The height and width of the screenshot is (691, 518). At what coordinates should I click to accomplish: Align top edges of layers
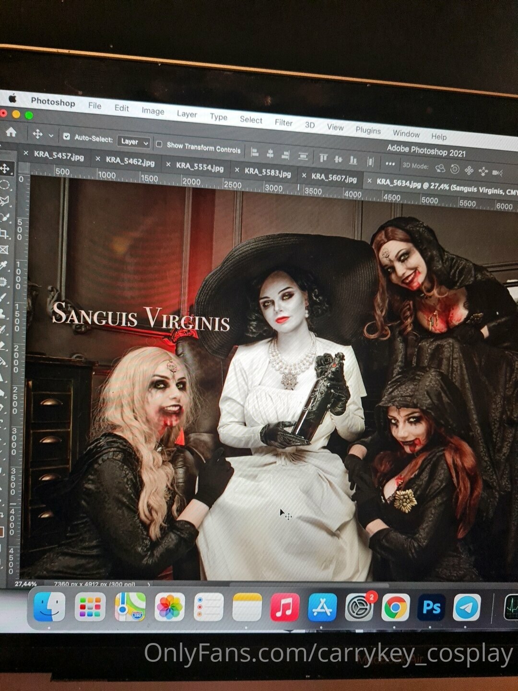[323, 157]
